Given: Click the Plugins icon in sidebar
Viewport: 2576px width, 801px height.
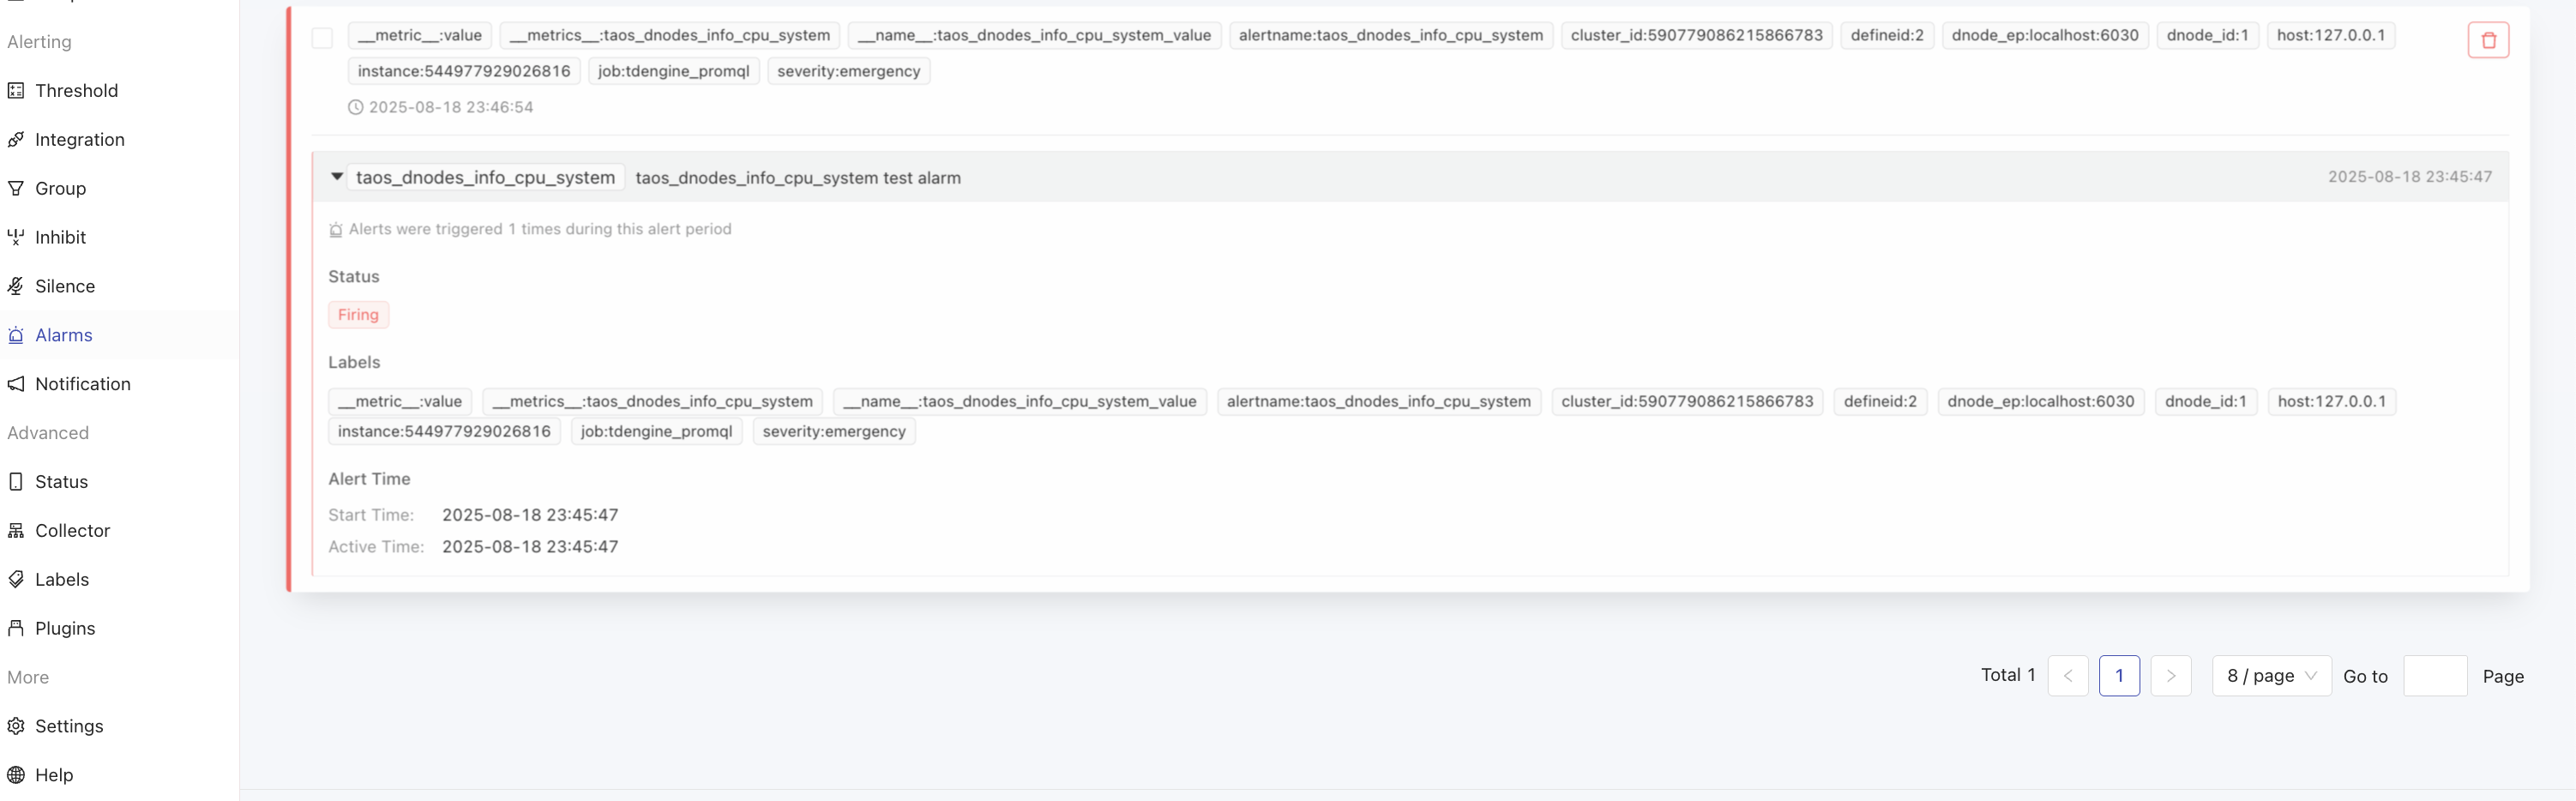Looking at the screenshot, I should click(16, 629).
